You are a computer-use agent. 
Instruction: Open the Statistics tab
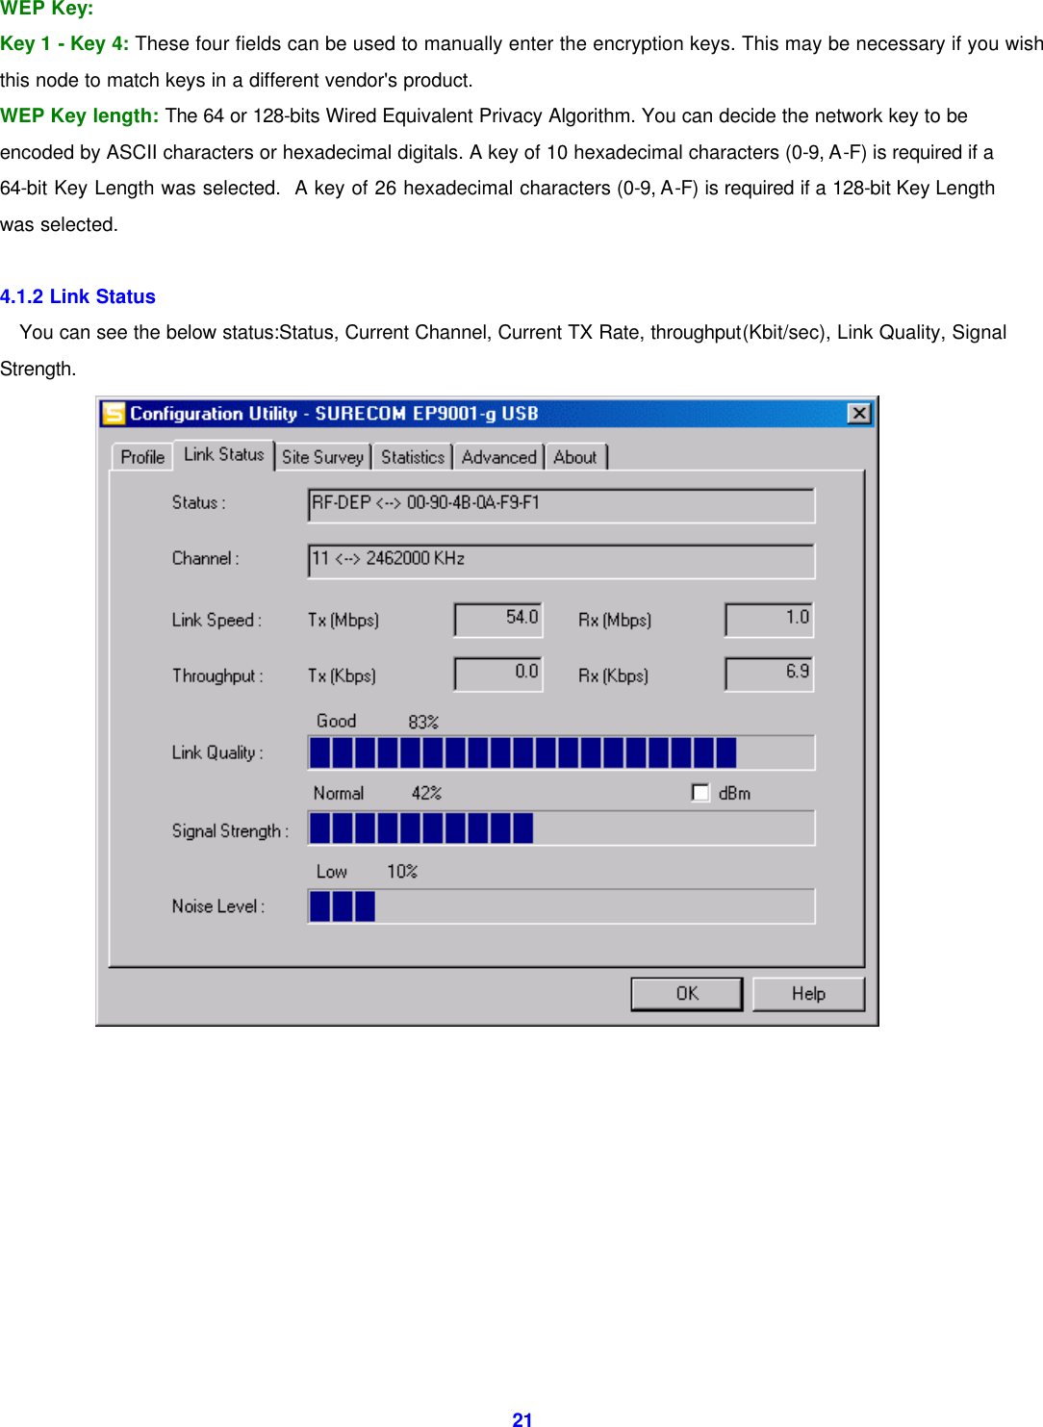tap(412, 457)
